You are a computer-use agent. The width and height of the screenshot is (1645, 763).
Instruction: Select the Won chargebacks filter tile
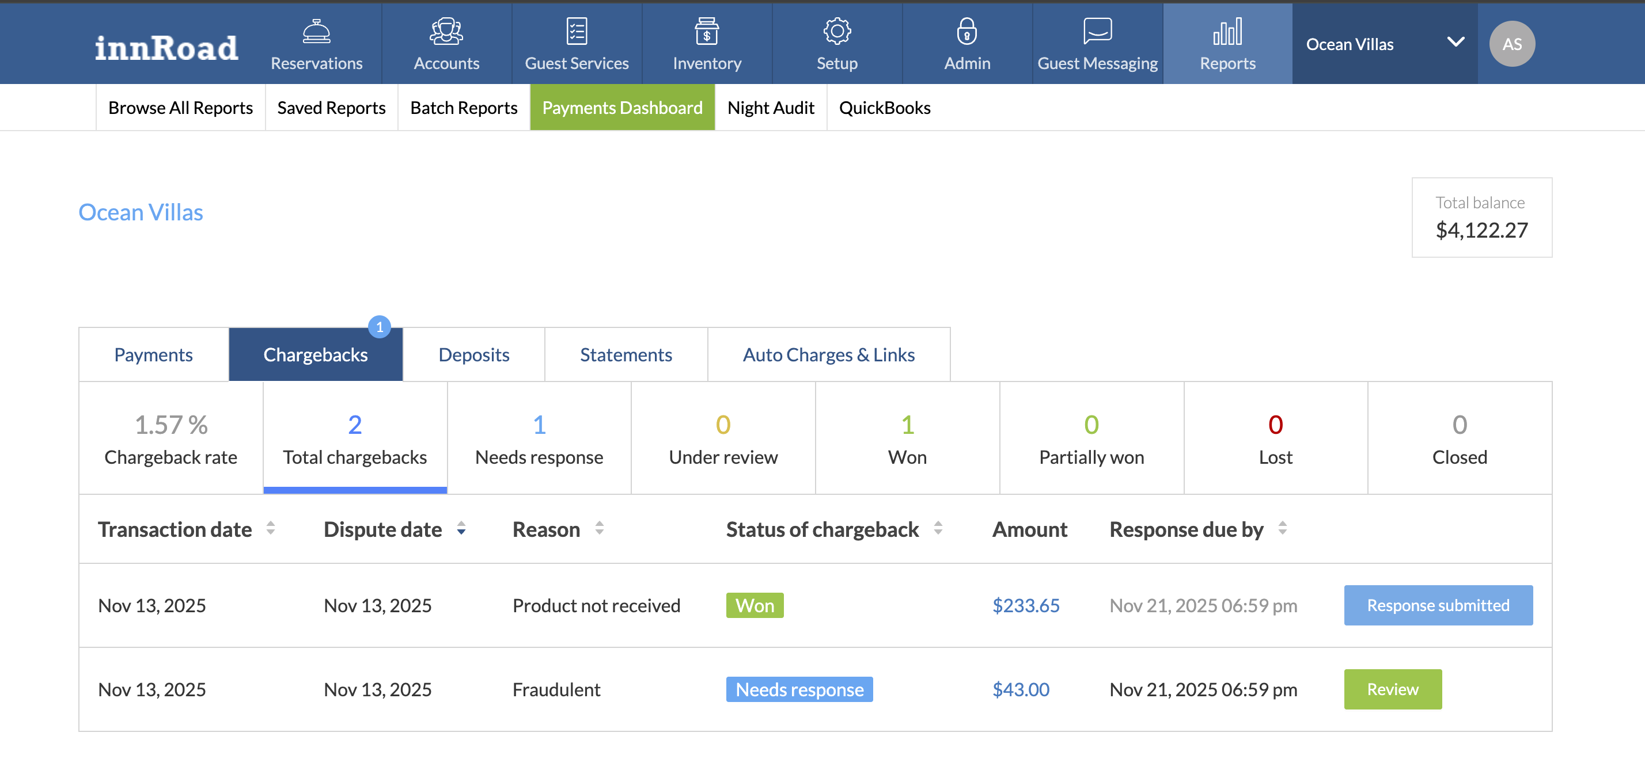click(907, 438)
